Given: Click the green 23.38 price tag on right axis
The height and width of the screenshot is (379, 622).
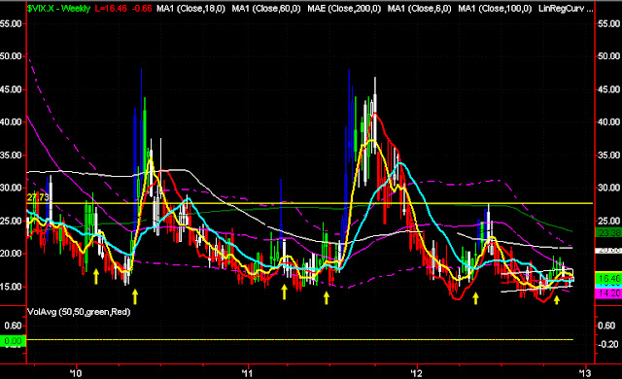Looking at the screenshot, I should tap(609, 233).
